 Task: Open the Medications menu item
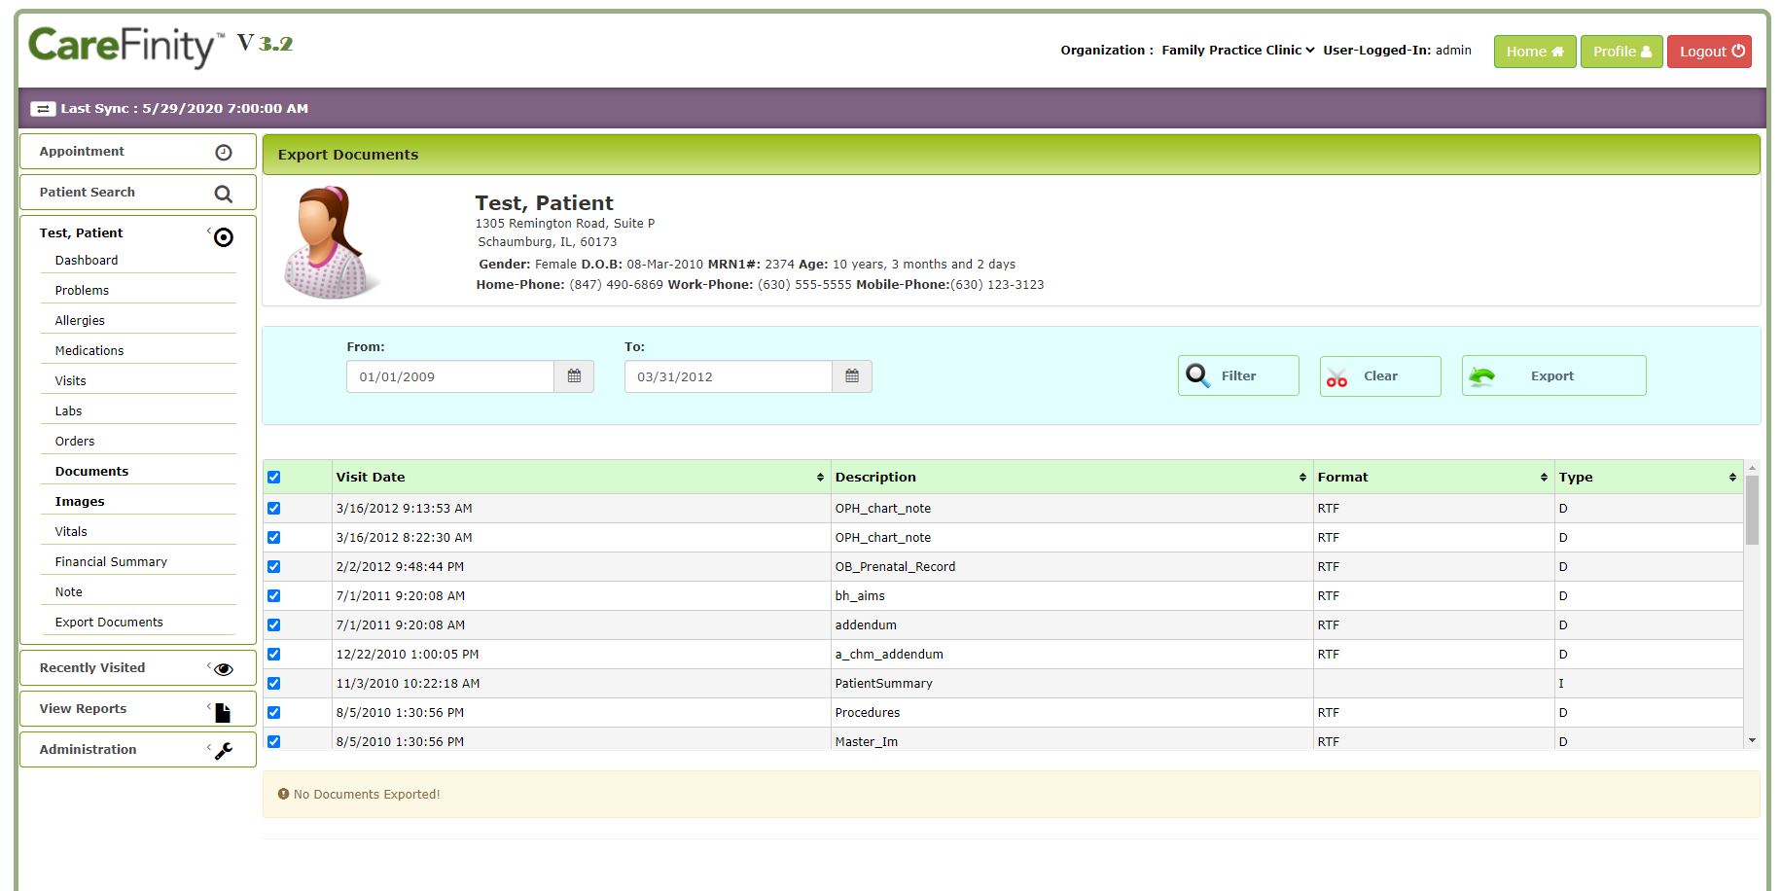(x=89, y=351)
